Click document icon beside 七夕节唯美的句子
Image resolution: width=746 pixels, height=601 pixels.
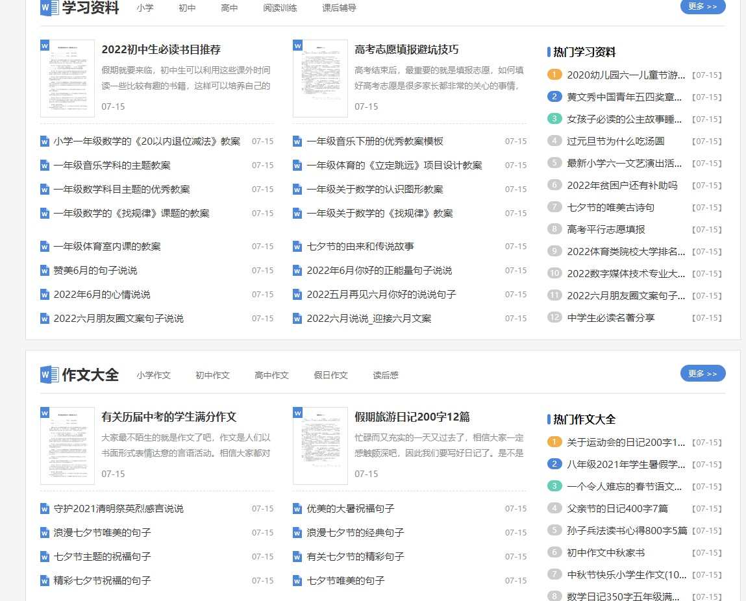pyautogui.click(x=297, y=580)
